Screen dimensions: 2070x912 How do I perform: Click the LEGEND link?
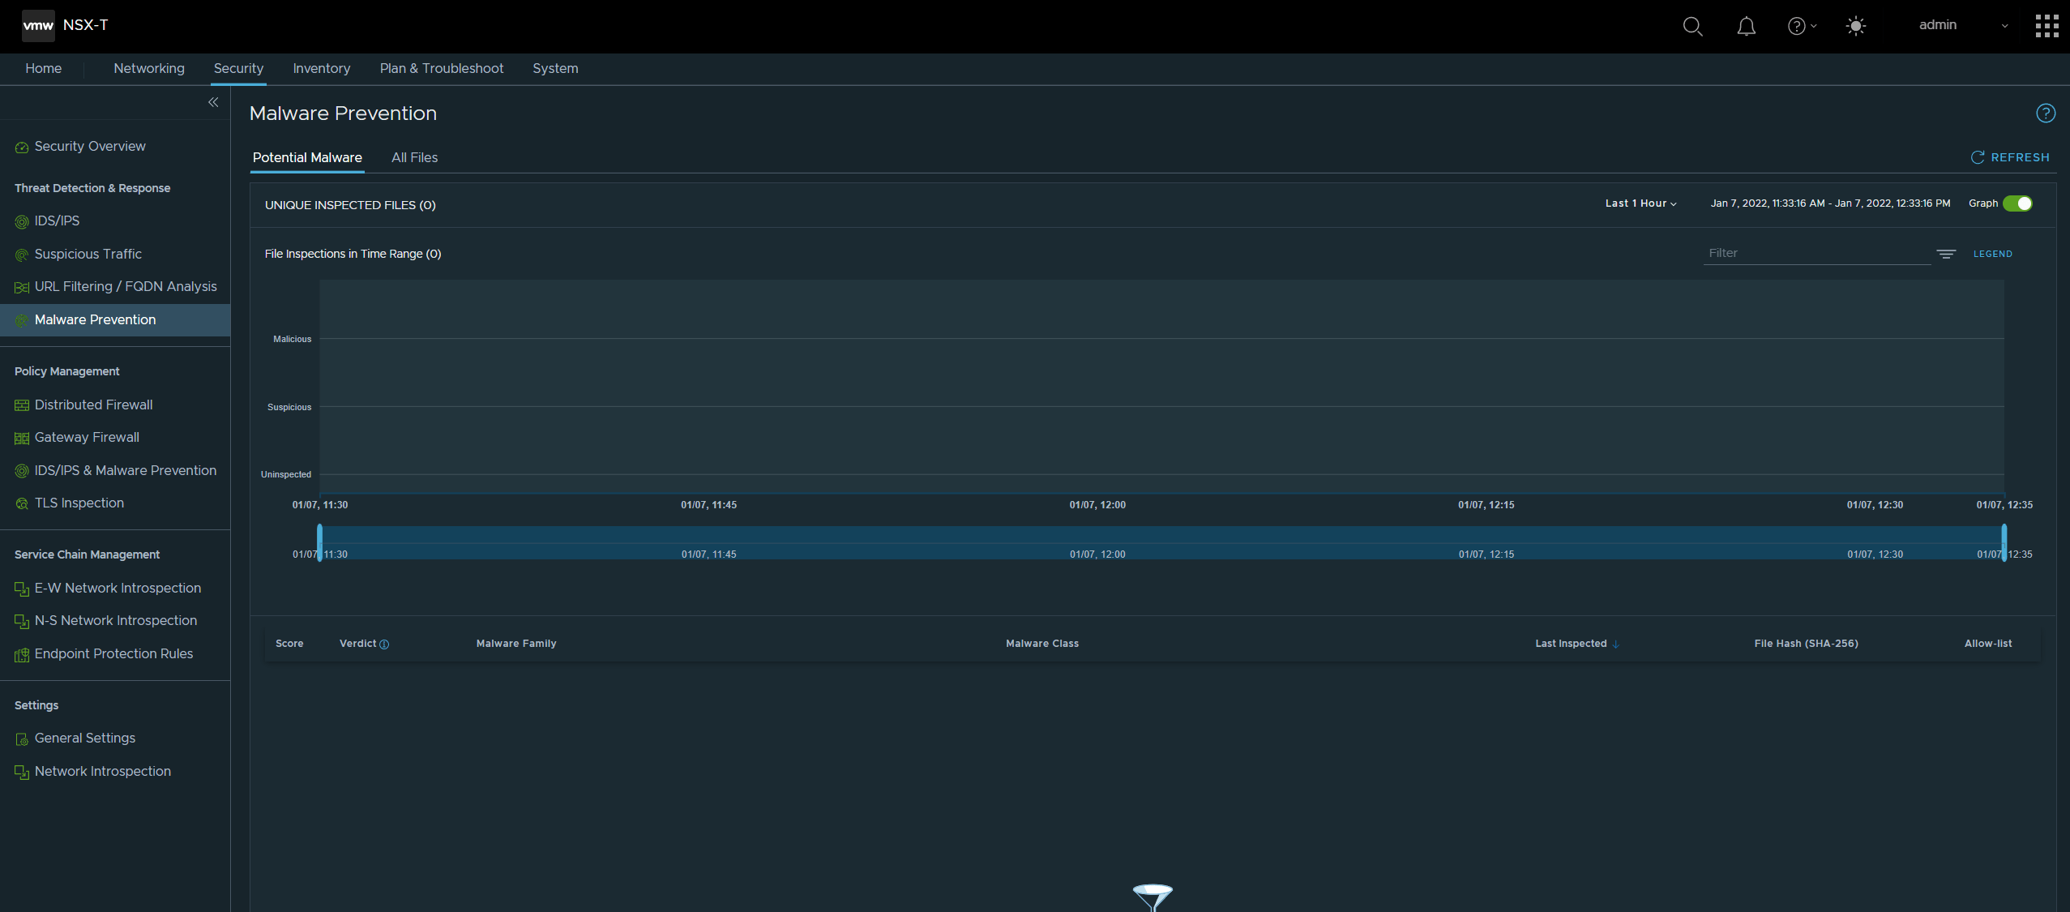[1993, 254]
